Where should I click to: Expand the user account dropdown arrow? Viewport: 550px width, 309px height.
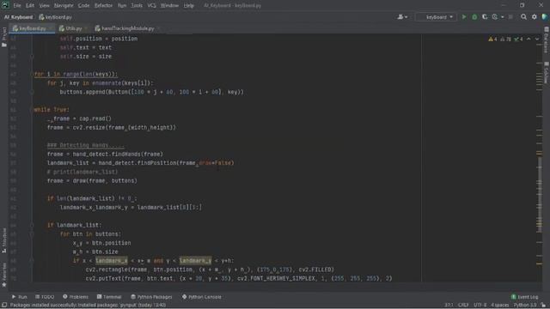(x=406, y=17)
